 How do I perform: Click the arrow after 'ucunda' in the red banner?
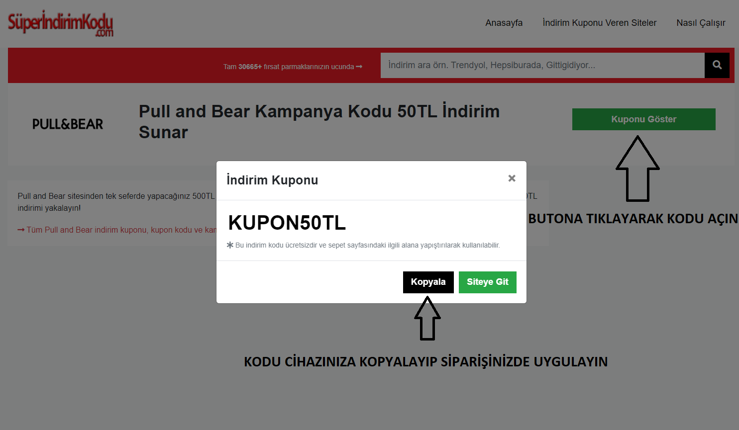[x=359, y=66]
